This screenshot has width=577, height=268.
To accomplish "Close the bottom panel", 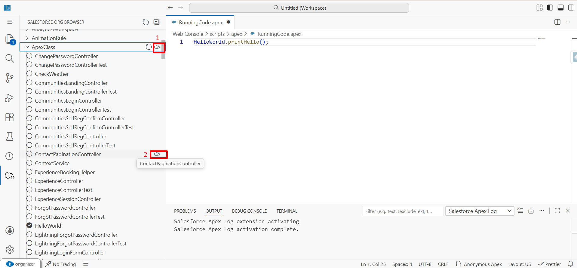I will point(568,211).
